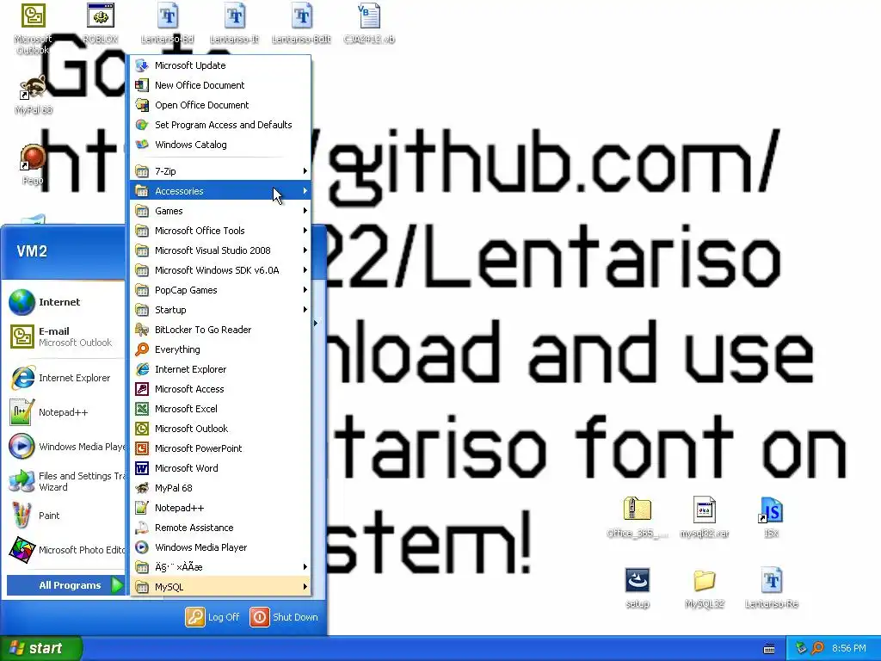Image resolution: width=881 pixels, height=661 pixels.
Task: Expand the 7-Zip submenu arrow
Action: click(305, 171)
